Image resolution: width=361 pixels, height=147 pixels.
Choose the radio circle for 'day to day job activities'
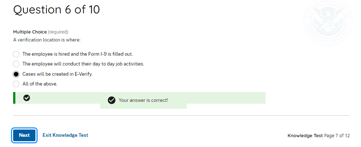(16, 64)
